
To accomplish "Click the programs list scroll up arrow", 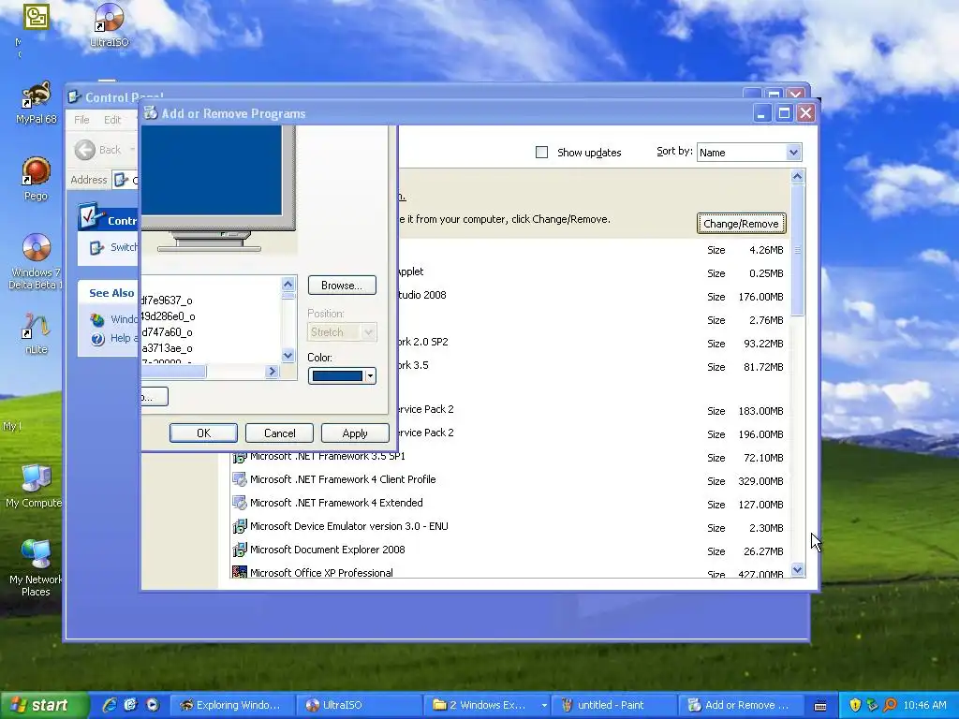I will [797, 177].
